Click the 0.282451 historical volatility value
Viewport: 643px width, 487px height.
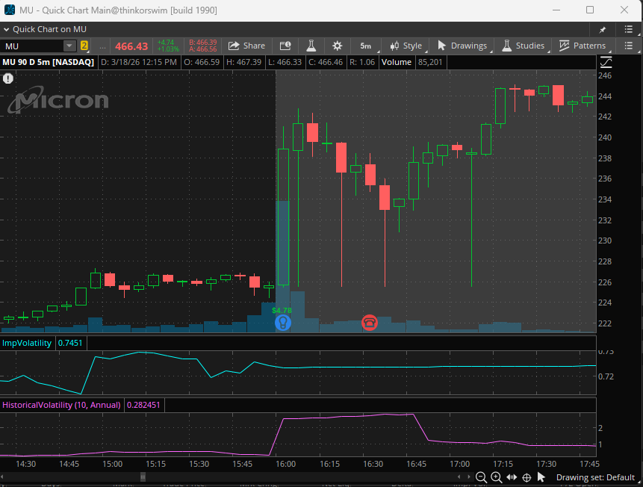click(x=143, y=405)
